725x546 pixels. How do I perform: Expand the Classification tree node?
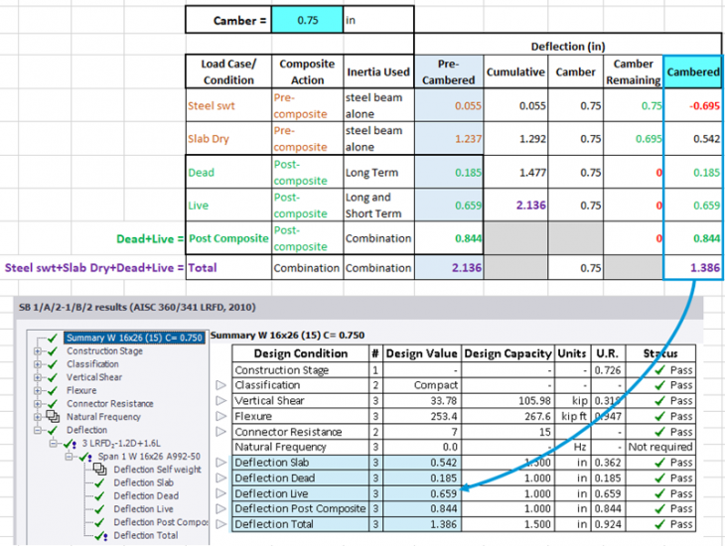(x=38, y=364)
